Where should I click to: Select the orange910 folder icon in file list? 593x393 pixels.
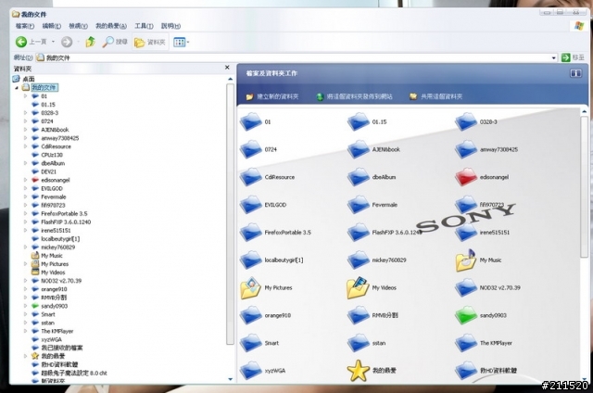coord(250,315)
